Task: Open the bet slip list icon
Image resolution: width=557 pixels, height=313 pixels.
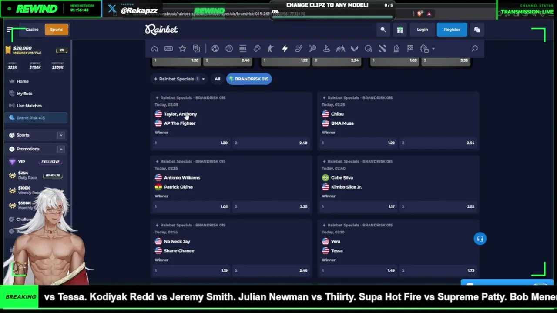Action: pos(196,49)
